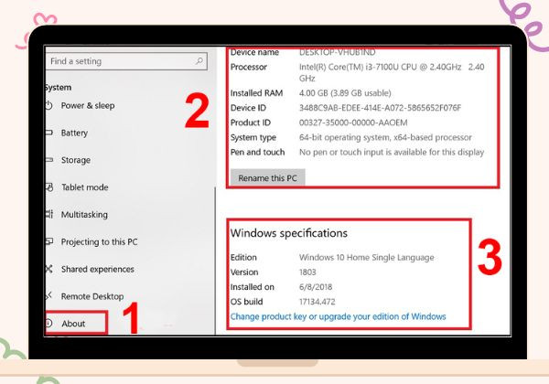Click the Battery icon in sidebar

[49, 133]
